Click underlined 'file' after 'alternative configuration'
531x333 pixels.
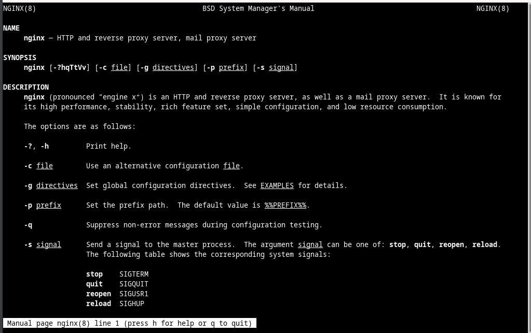click(x=231, y=166)
